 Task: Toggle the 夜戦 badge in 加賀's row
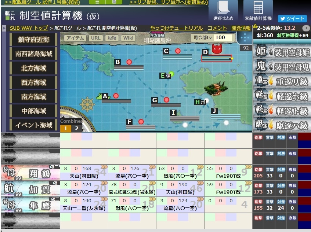(x=292, y=186)
